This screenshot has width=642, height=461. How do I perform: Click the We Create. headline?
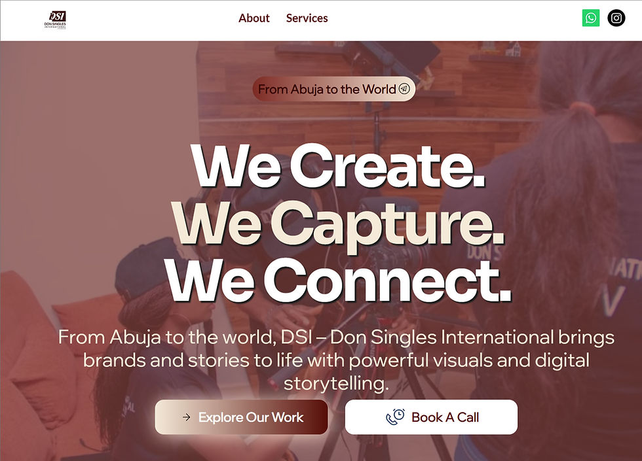click(339, 167)
